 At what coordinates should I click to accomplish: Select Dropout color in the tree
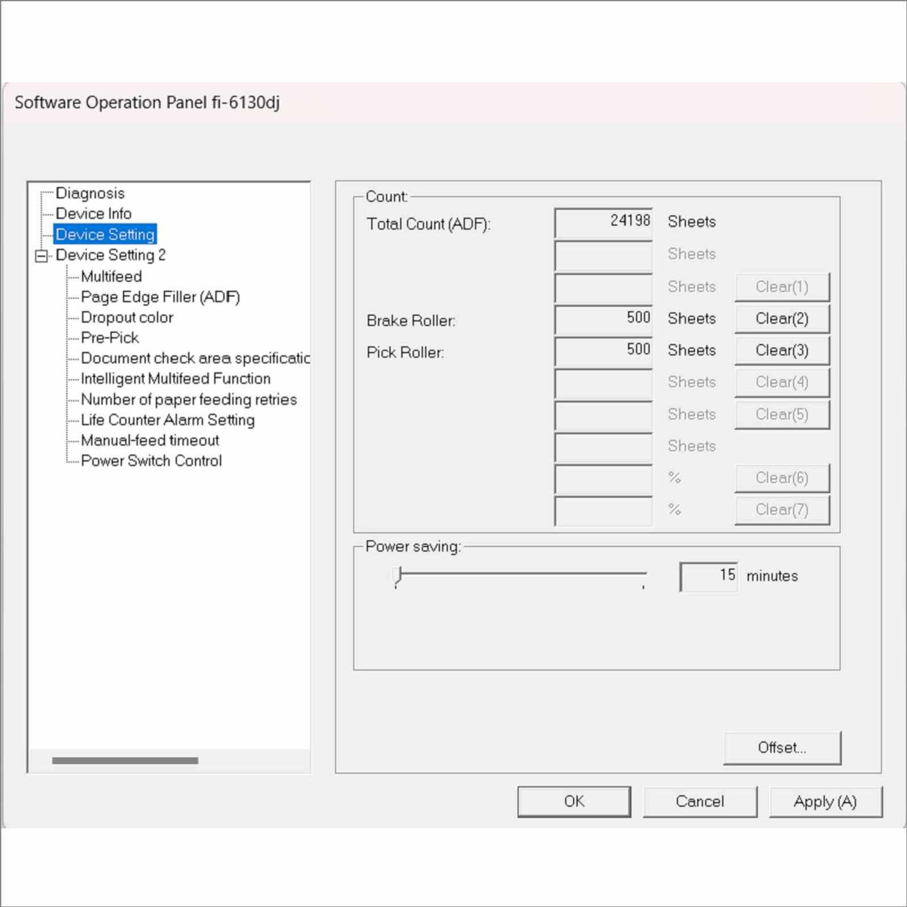point(127,317)
